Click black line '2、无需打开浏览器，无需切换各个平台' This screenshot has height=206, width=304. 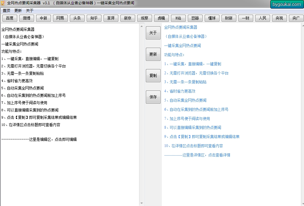pyautogui.click(x=33, y=66)
